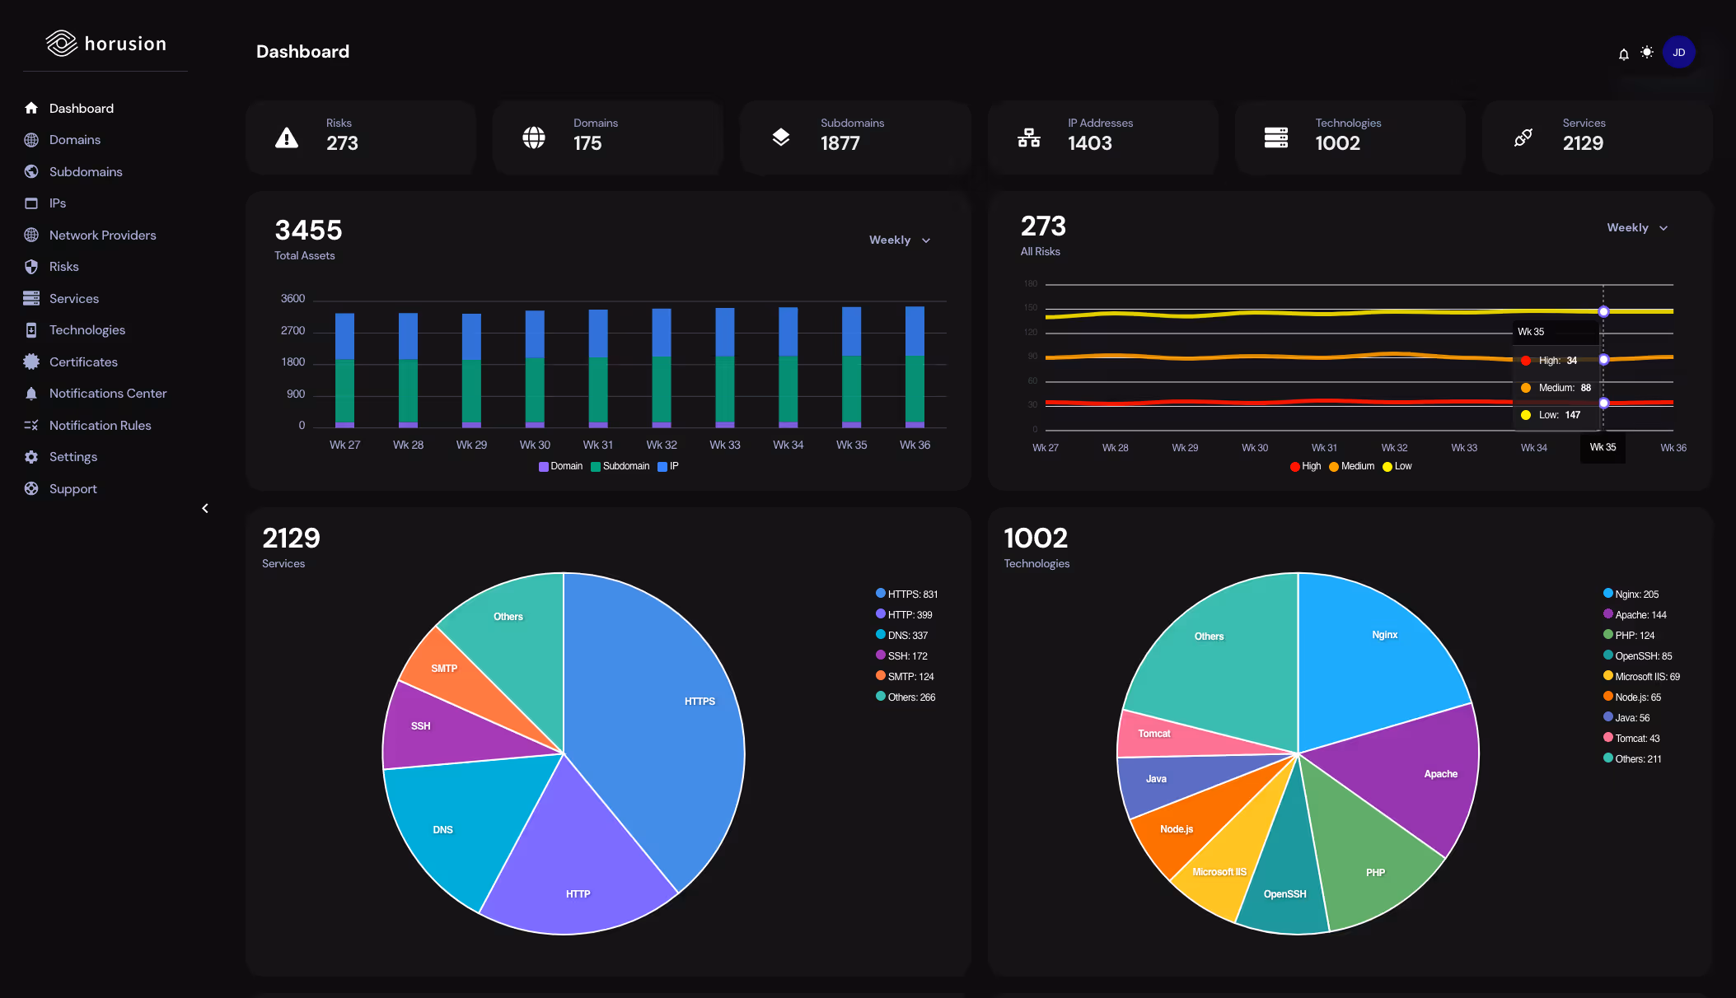Open the JD user avatar menu
1736x998 pixels.
pyautogui.click(x=1678, y=52)
